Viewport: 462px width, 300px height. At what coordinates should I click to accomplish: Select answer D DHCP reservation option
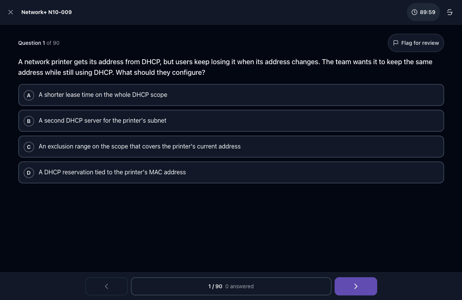click(x=231, y=172)
